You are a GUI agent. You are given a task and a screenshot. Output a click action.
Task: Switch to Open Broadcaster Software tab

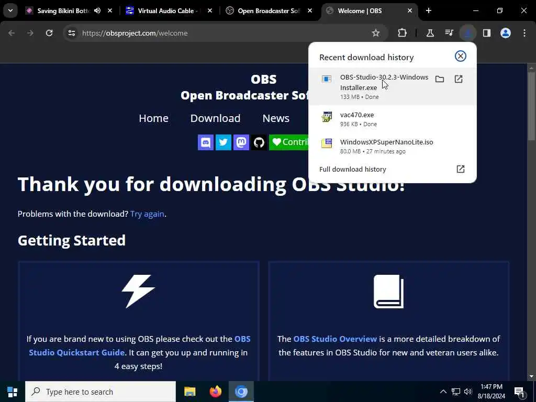(269, 11)
